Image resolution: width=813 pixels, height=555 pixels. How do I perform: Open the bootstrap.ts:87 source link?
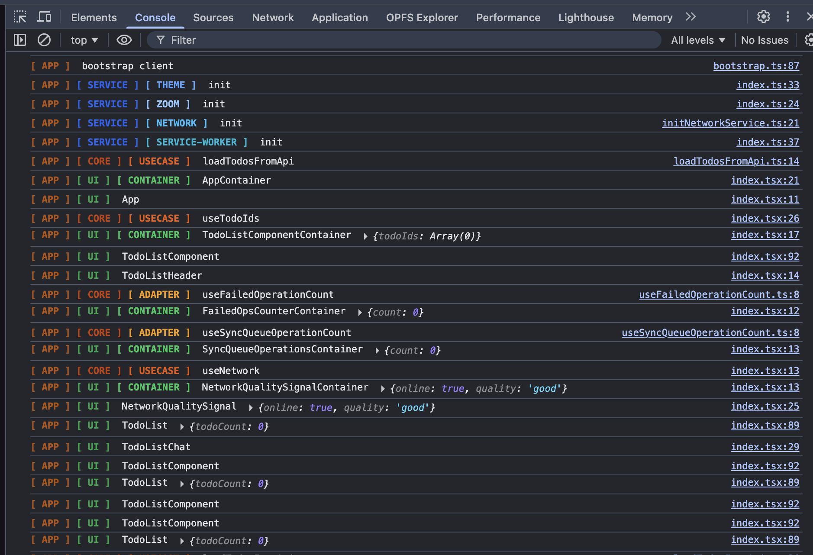756,66
